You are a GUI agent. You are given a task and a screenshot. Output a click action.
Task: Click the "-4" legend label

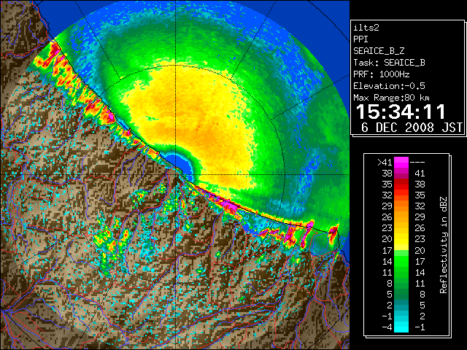coord(387,327)
